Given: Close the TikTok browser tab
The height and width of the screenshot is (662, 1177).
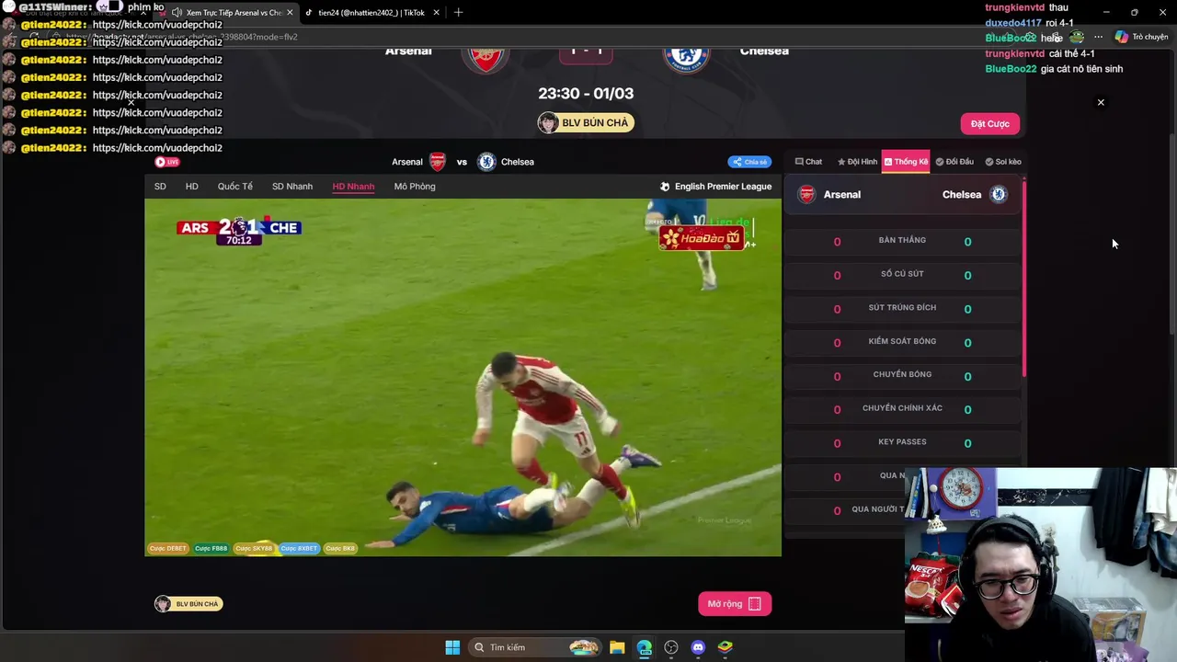Looking at the screenshot, I should point(436,13).
